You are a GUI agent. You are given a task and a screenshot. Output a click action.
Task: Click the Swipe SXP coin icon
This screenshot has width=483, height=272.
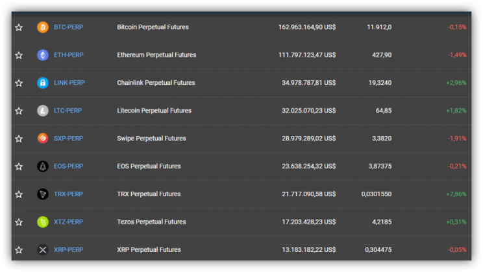coord(43,139)
